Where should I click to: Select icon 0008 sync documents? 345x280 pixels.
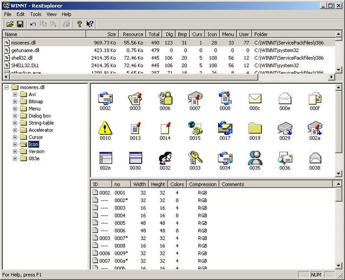(225, 101)
